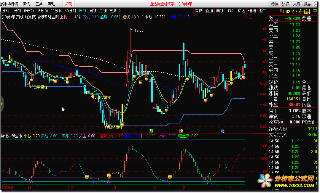
Task: Switch to 1分钟 period
Action: [x=17, y=11]
